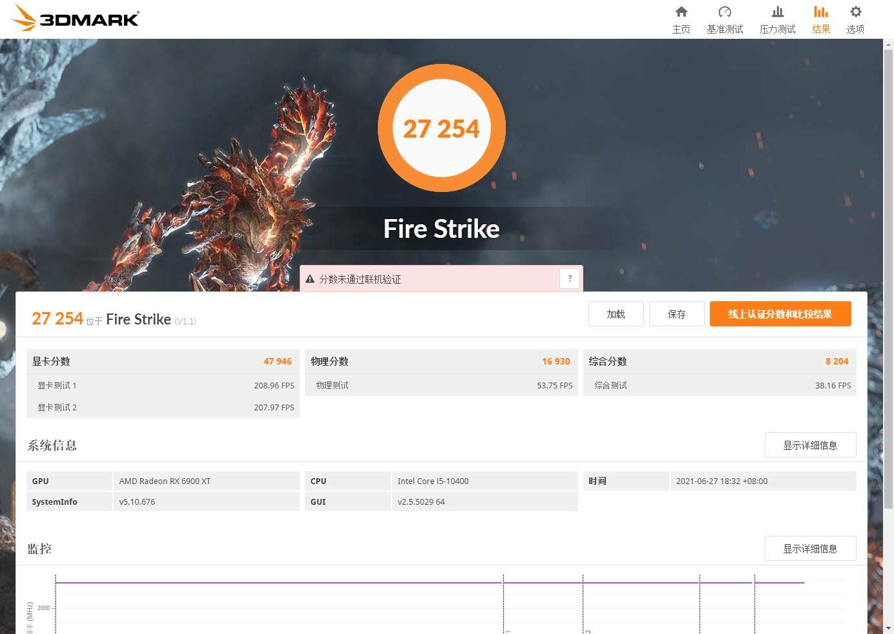
Task: Click the 综合测试 row label
Action: 610,385
